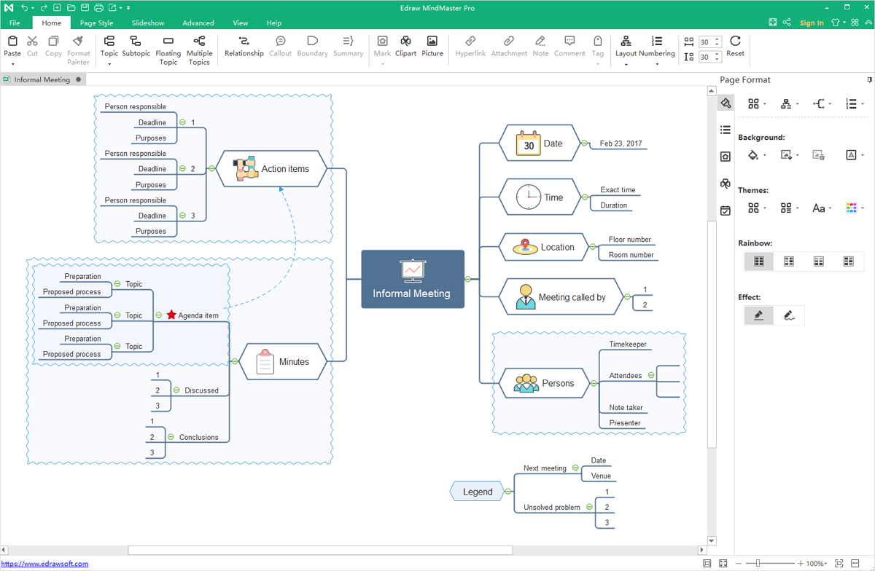Click the Reset spacing icon
Image resolution: width=875 pixels, height=571 pixels.
(735, 42)
